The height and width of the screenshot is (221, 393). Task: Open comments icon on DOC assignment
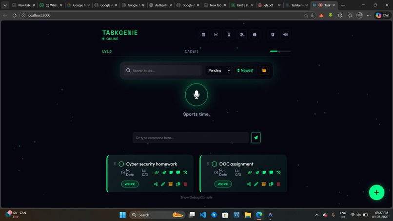pyautogui.click(x=271, y=172)
